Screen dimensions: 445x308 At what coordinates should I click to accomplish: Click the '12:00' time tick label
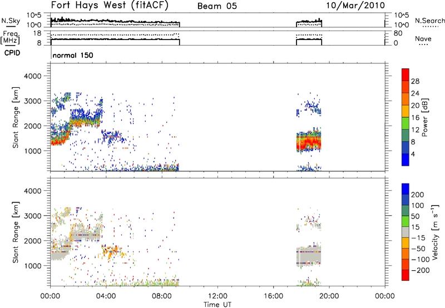[217, 296]
